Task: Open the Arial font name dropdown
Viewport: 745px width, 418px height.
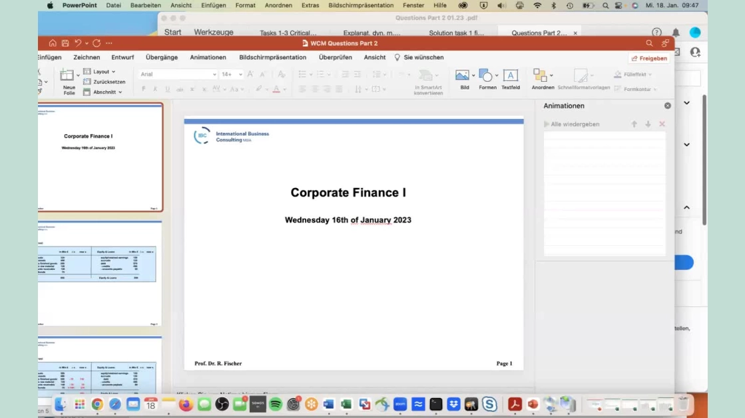Action: coord(178,74)
